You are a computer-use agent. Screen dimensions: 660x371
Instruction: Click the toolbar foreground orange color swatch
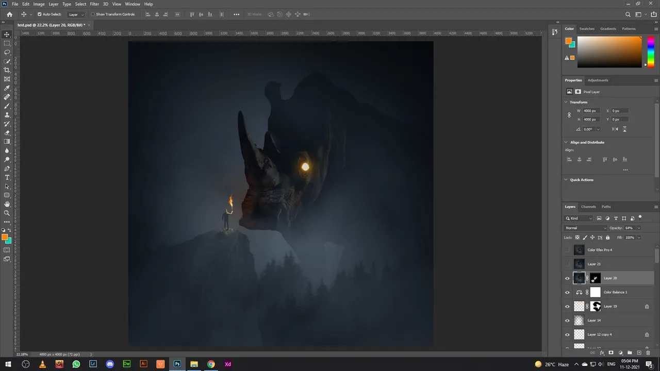(5, 238)
